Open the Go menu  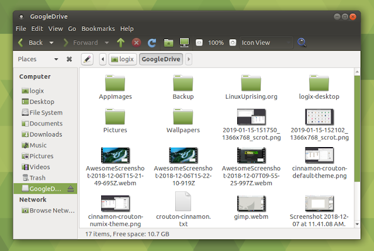tap(72, 29)
